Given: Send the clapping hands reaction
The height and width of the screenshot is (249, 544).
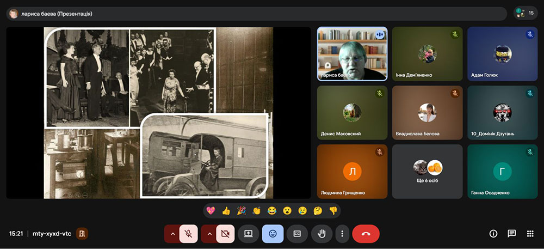Looking at the screenshot, I should coord(256,210).
